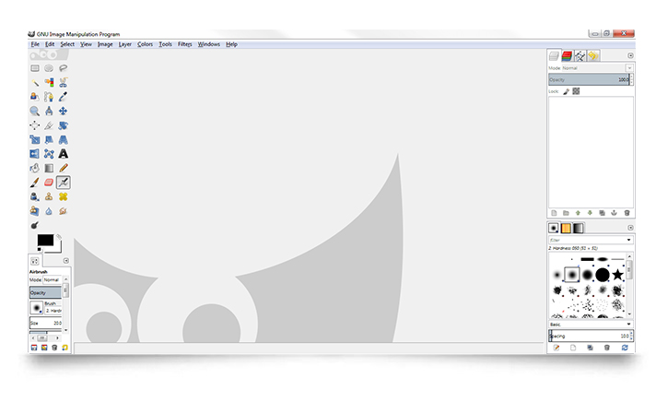Select the Rotate tool
Viewport: 668px width, 402px height.
(x=63, y=125)
